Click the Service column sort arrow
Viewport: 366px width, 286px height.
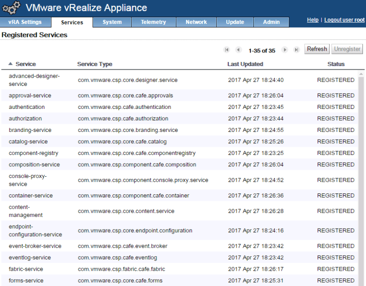tap(11, 64)
